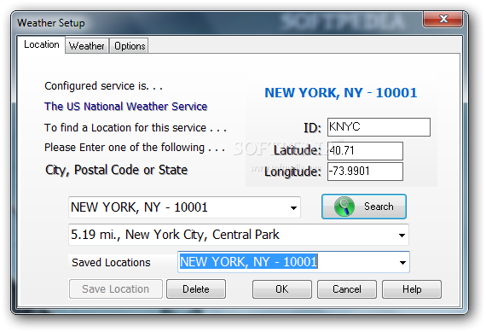
Task: Select the Location tab
Action: tap(41, 44)
